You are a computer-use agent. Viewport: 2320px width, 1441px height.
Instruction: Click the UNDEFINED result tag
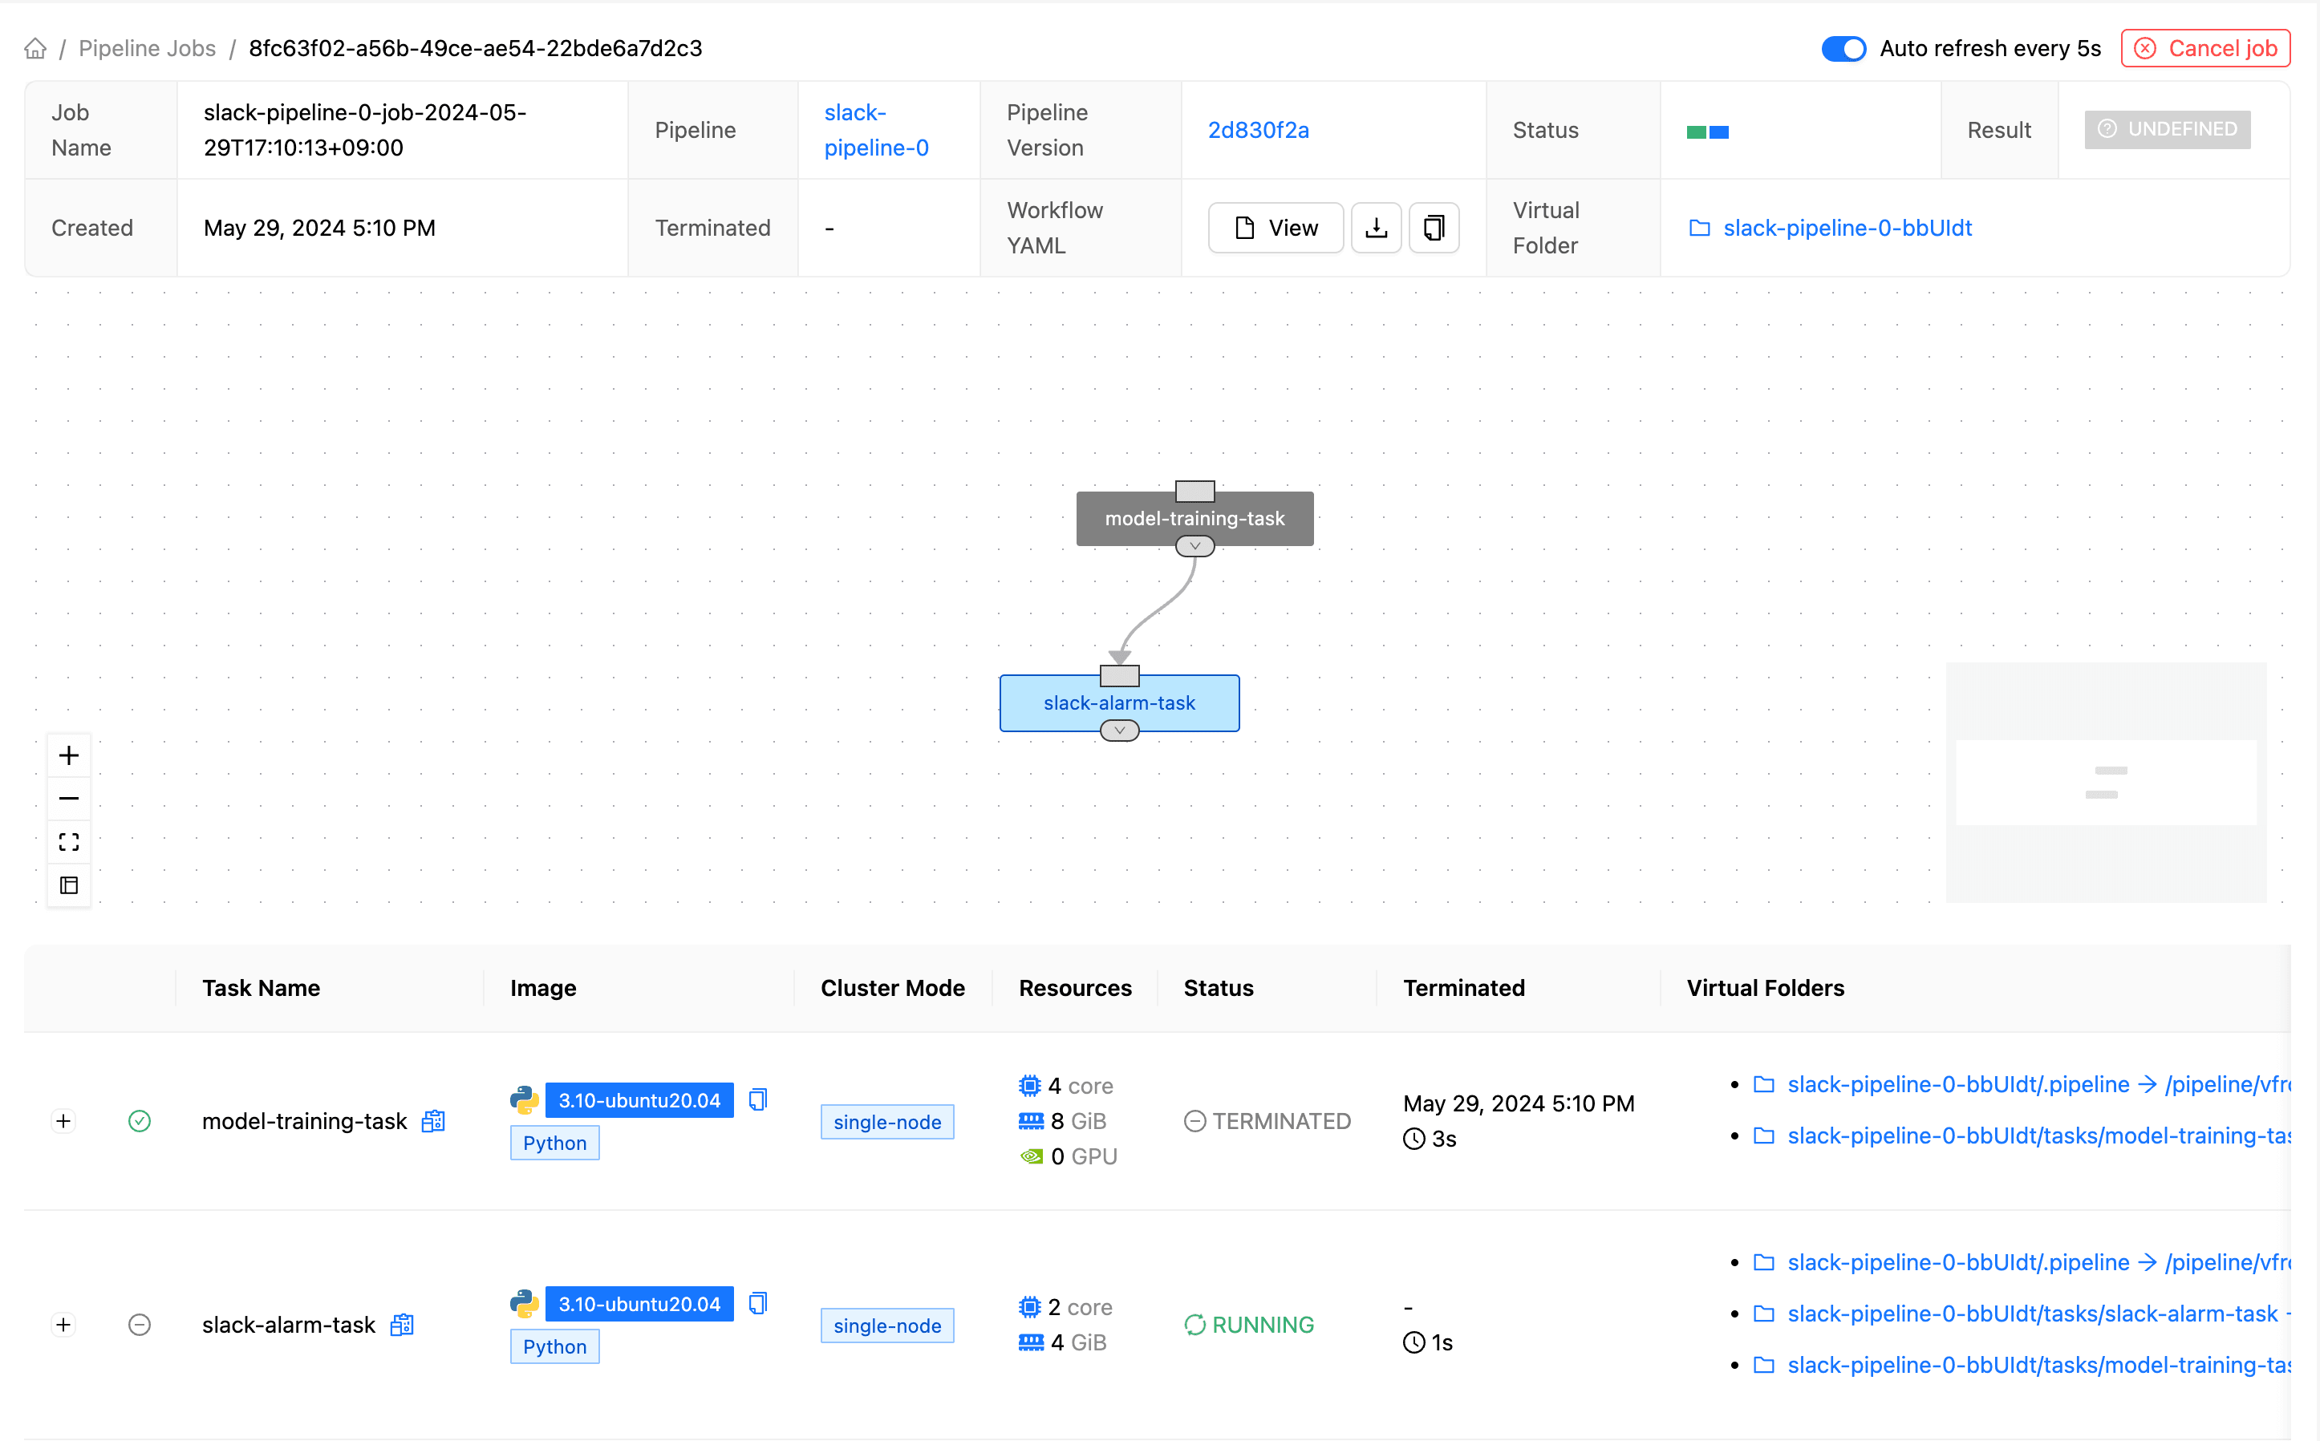coord(2168,130)
